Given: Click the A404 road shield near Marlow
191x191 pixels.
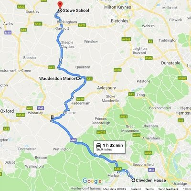Looking at the screenshot, I should (x=118, y=169).
